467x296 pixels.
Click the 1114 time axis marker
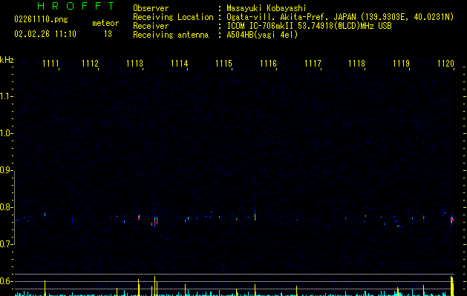179,64
